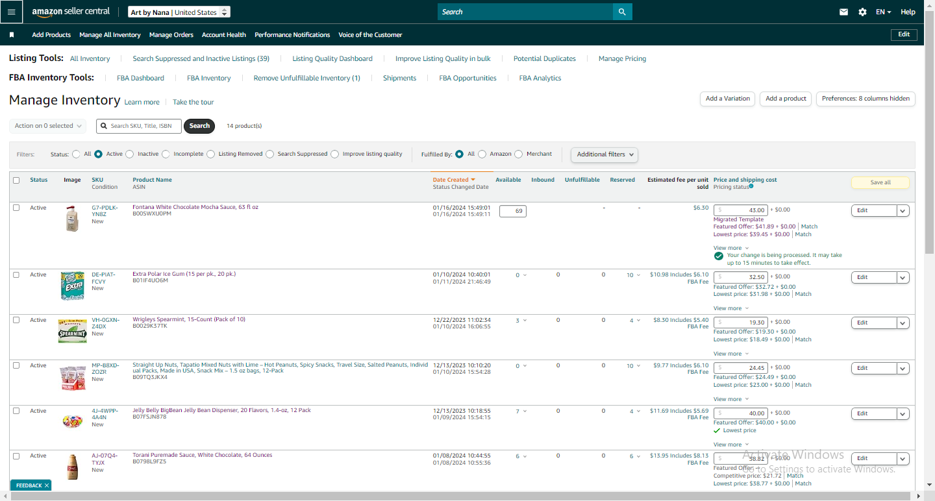Edit the Fontana available quantity field 69
935x501 pixels.
pos(513,211)
